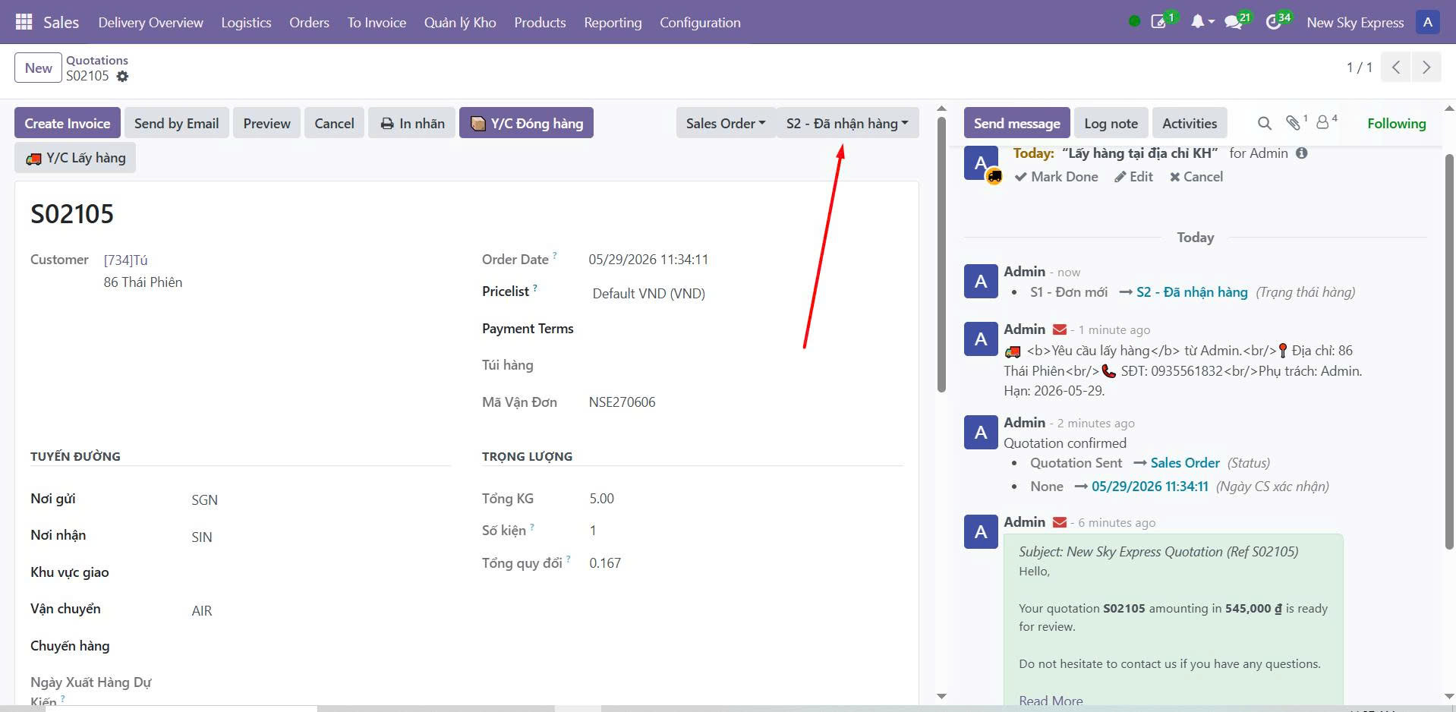The width and height of the screenshot is (1456, 712).
Task: Cancel the sales order
Action: coord(334,123)
